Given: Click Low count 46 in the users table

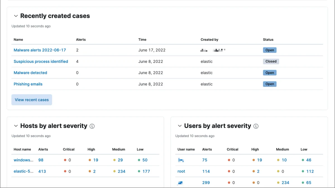Looking at the screenshot, I should (x=309, y=160).
